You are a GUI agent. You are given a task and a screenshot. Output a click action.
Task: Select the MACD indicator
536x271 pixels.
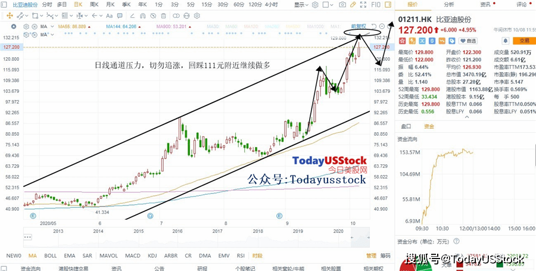pyautogui.click(x=133, y=256)
